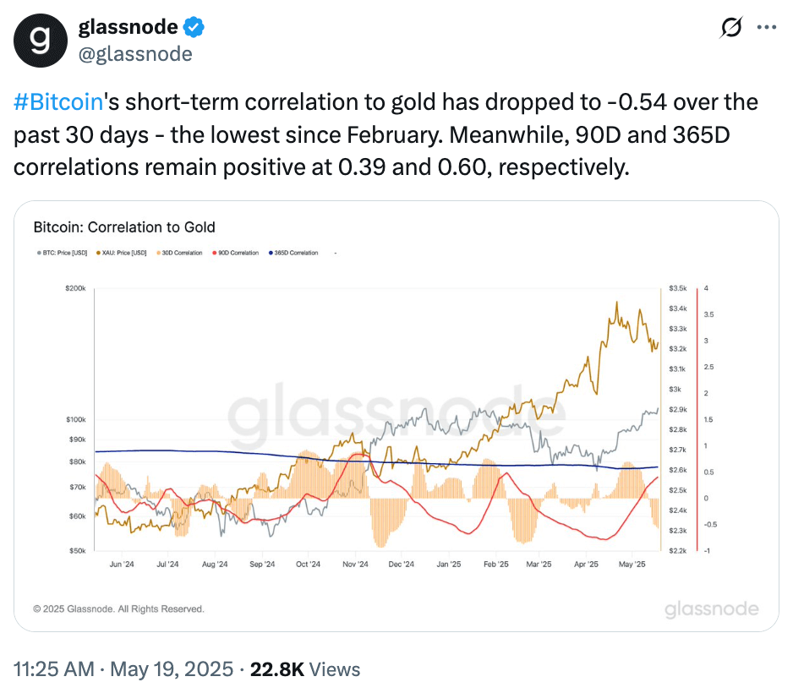Open the three-dot more options menu
The image size is (793, 693).
766,28
